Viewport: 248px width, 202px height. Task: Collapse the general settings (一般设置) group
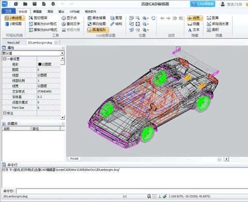[5, 59]
